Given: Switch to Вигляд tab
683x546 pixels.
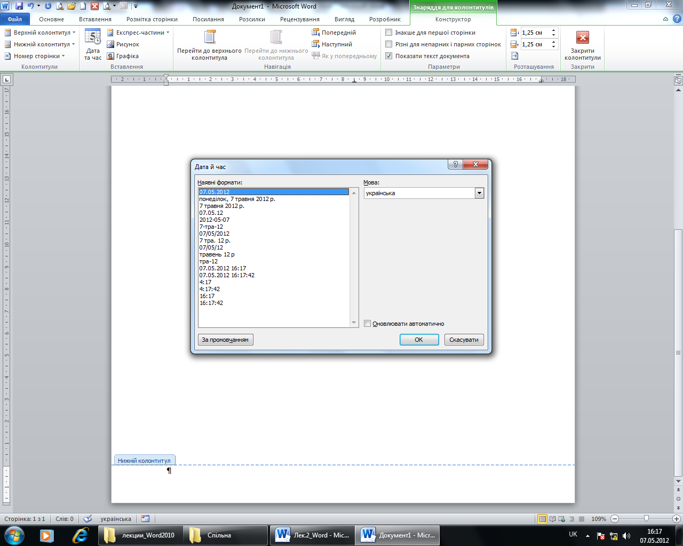Looking at the screenshot, I should coord(344,19).
